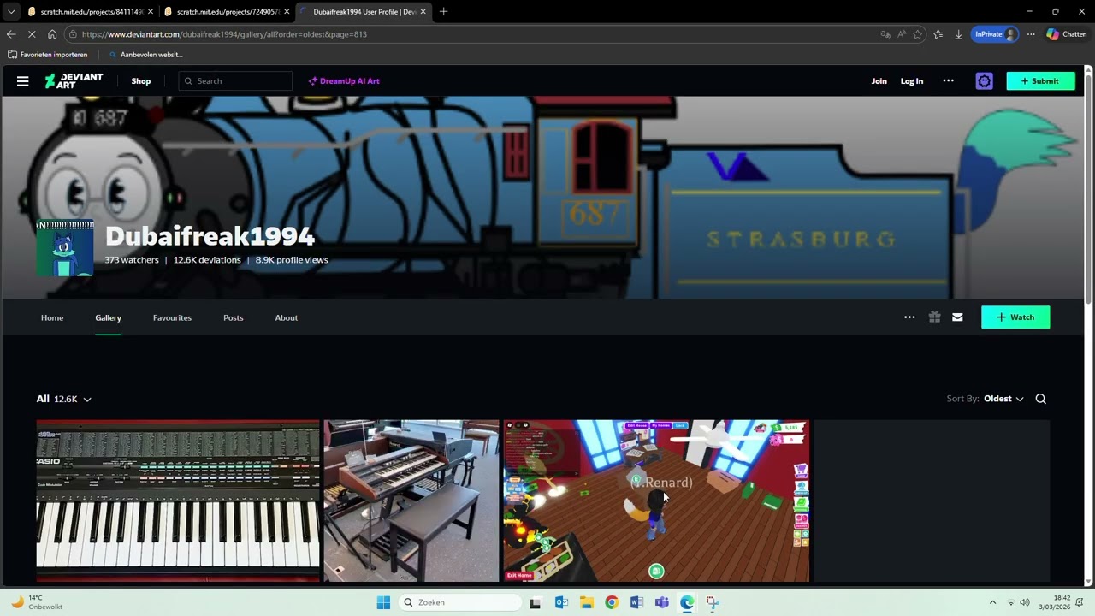Screen dimensions: 1095x616
Task: Open the Sort By Oldest dropdown
Action: [1003, 399]
